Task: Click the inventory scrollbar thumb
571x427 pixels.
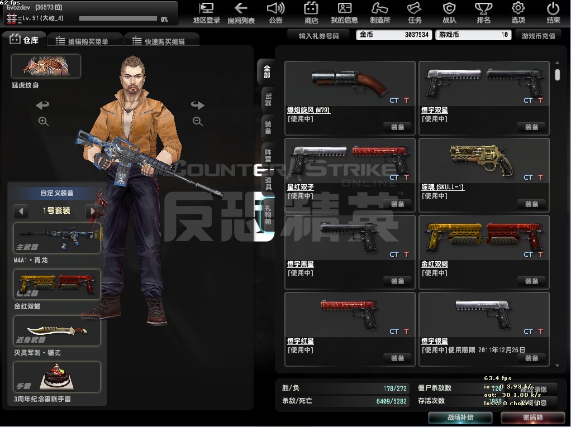Action: (557, 75)
